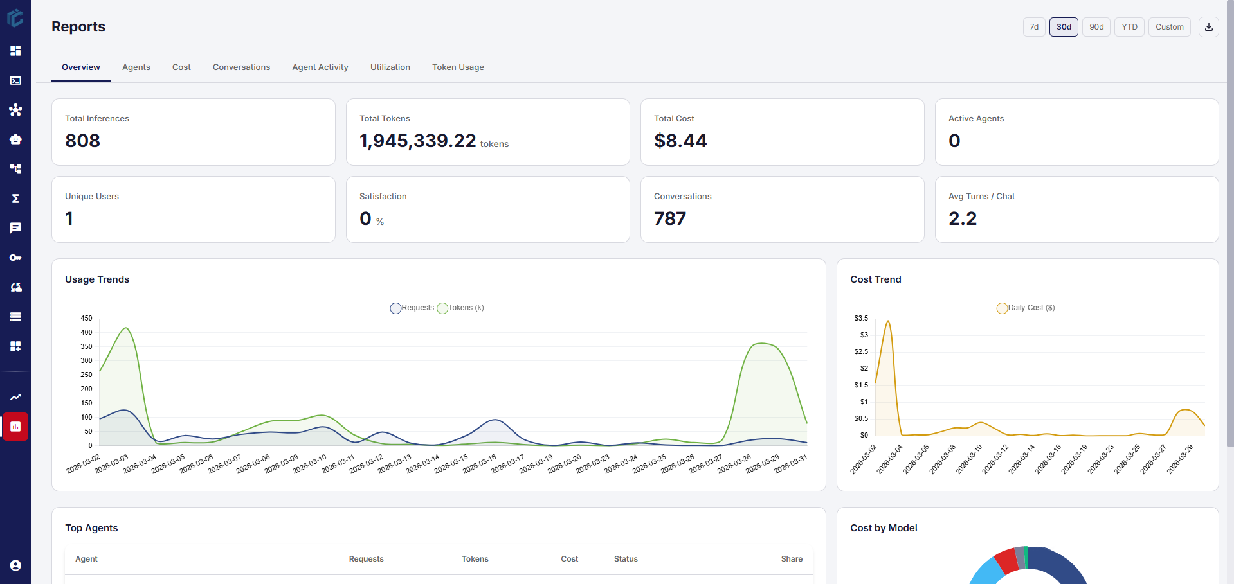1234x584 pixels.
Task: Open the add-widget grid icon in sidebar
Action: [x=15, y=346]
